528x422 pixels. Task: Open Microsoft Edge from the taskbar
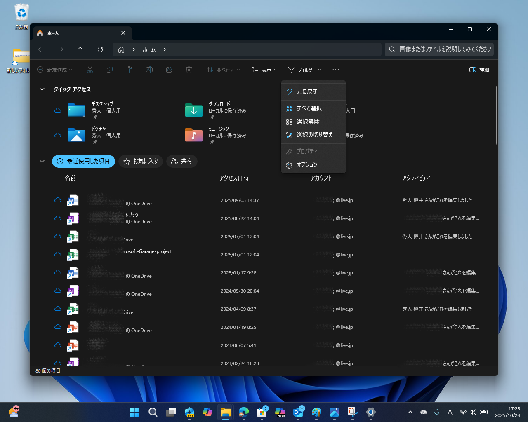coord(244,412)
